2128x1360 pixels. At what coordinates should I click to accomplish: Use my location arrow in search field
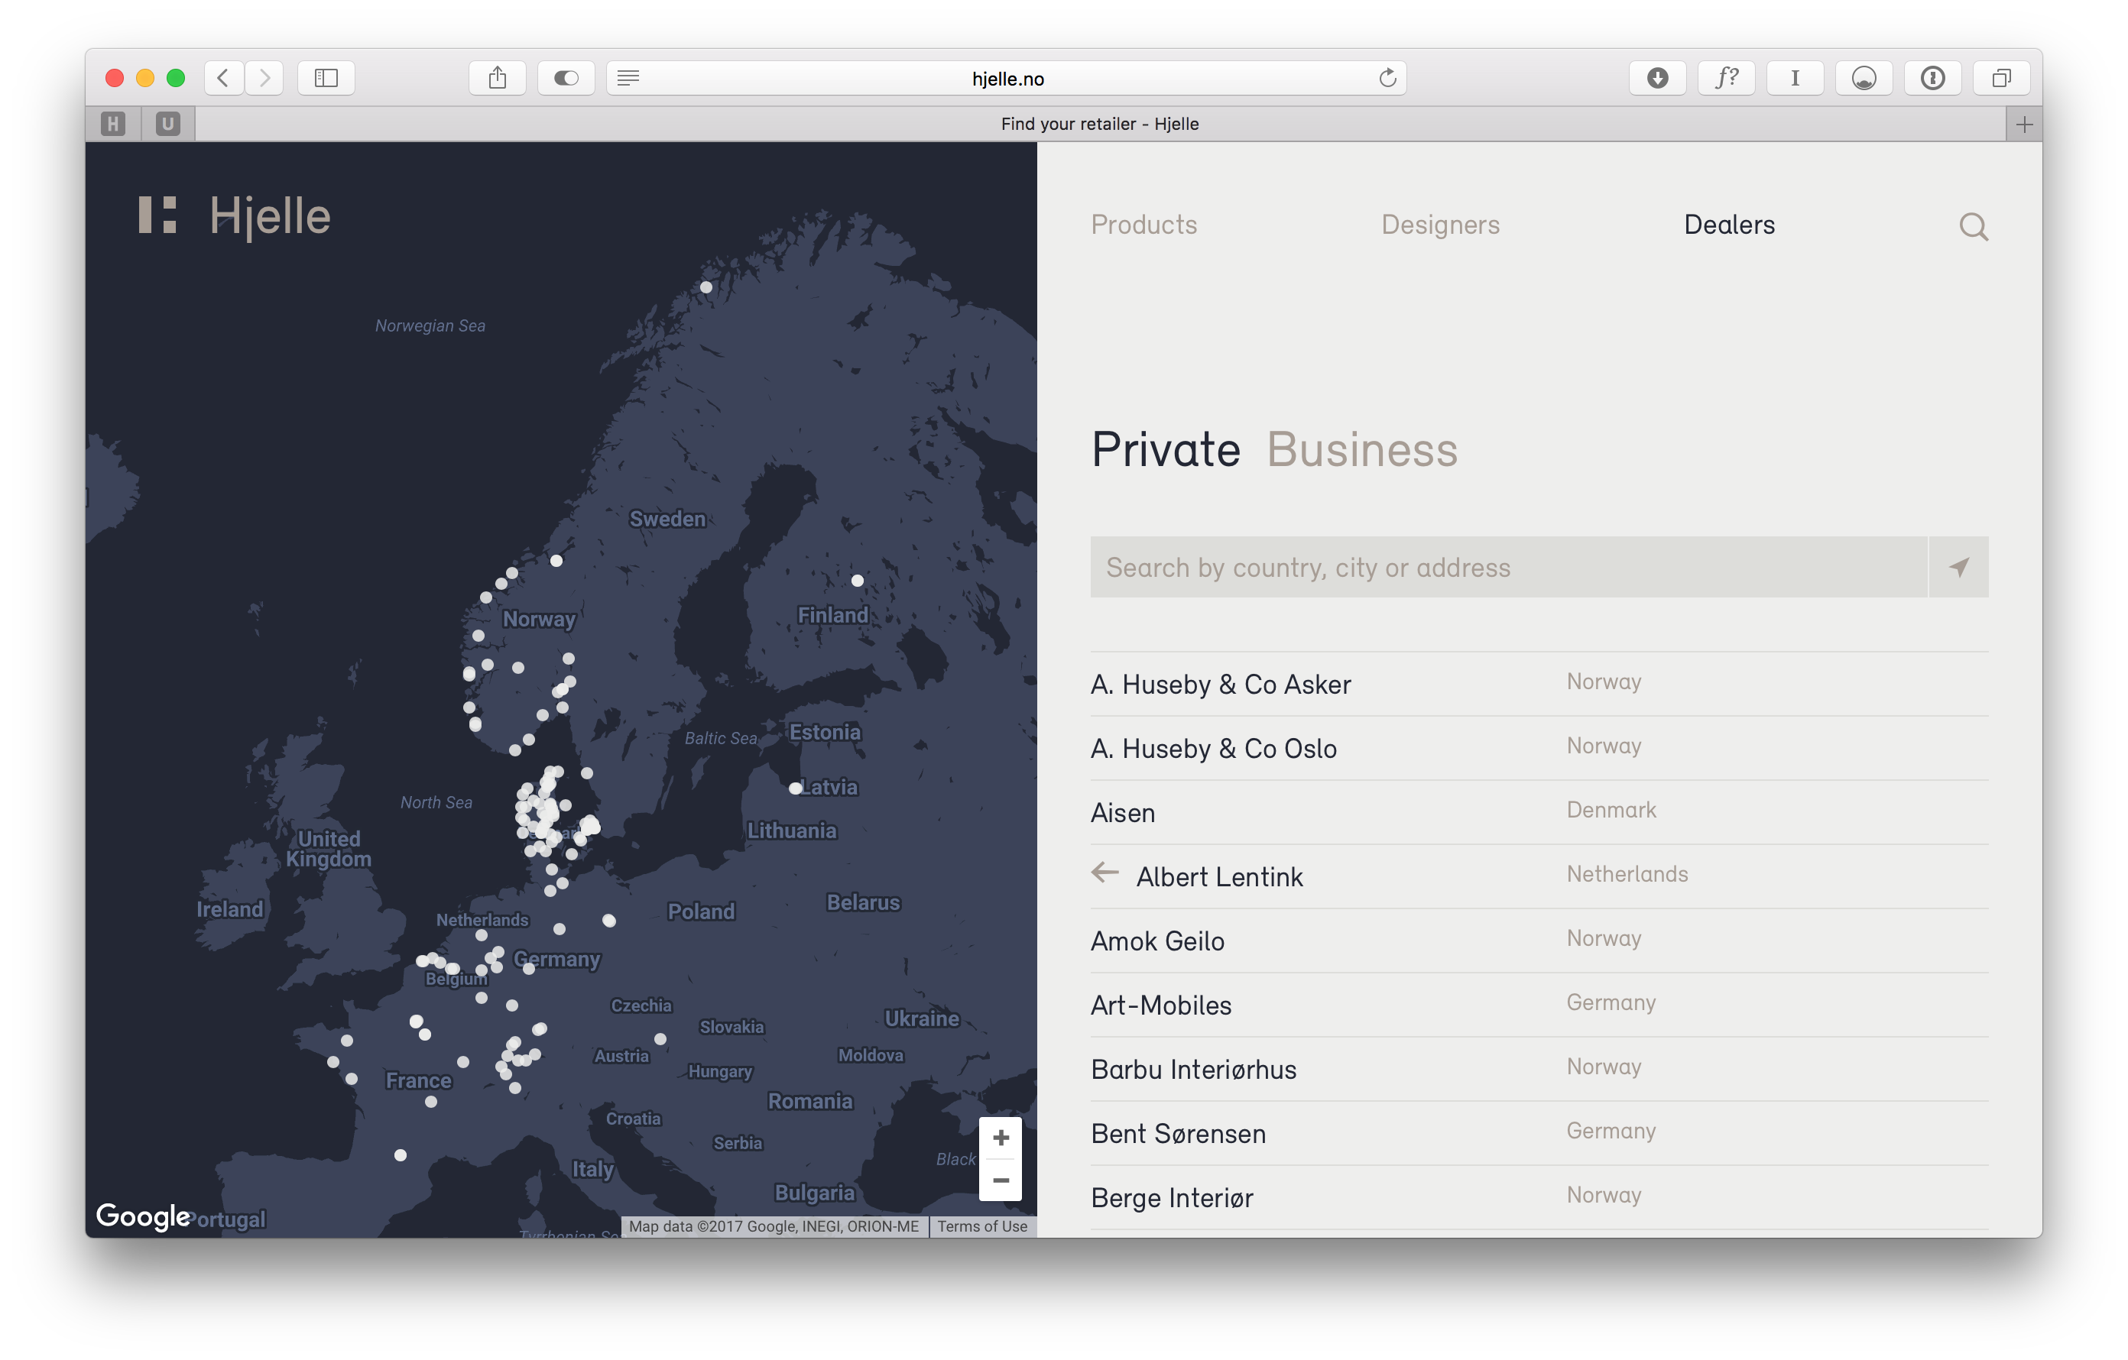click(x=1958, y=567)
